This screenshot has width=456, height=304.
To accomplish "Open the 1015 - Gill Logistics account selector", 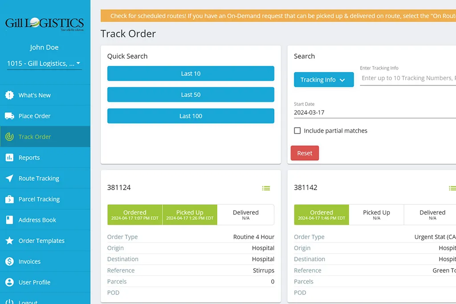I will click(44, 64).
